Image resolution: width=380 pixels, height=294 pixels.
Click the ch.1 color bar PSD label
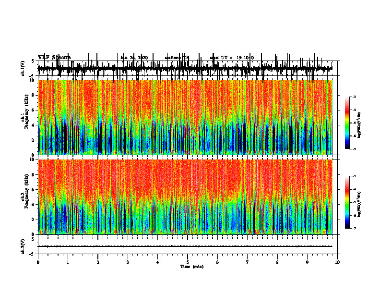[359, 125]
